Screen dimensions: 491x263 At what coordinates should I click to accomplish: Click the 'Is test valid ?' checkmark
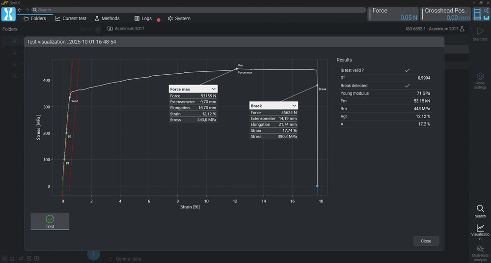(407, 70)
